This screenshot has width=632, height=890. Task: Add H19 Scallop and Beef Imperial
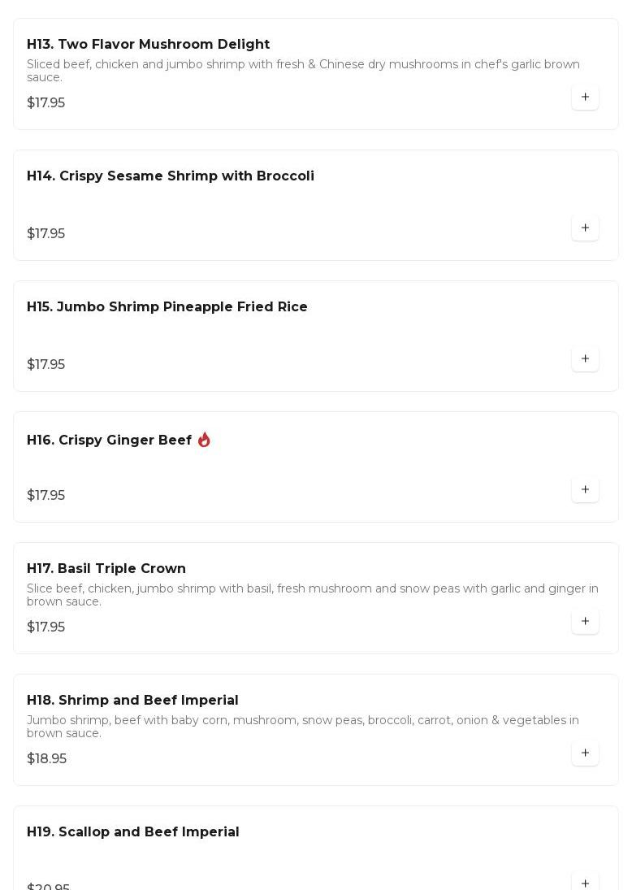[585, 883]
